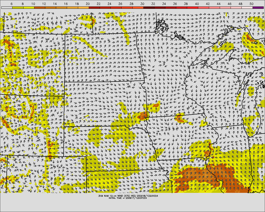Click the legend label "34"
265x212 pixels.
pos(164,4)
